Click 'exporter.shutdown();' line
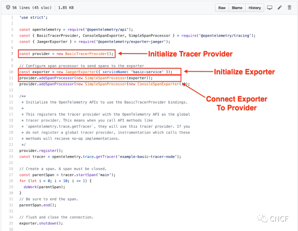Screen dimensions: 298x231 (41, 223)
